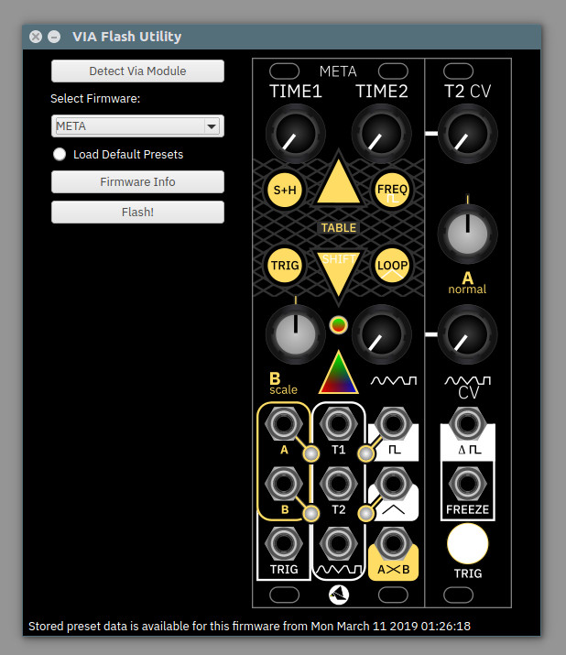Viewport: 566px width, 655px height.
Task: Click the Detect Via Module button
Action: (x=137, y=71)
